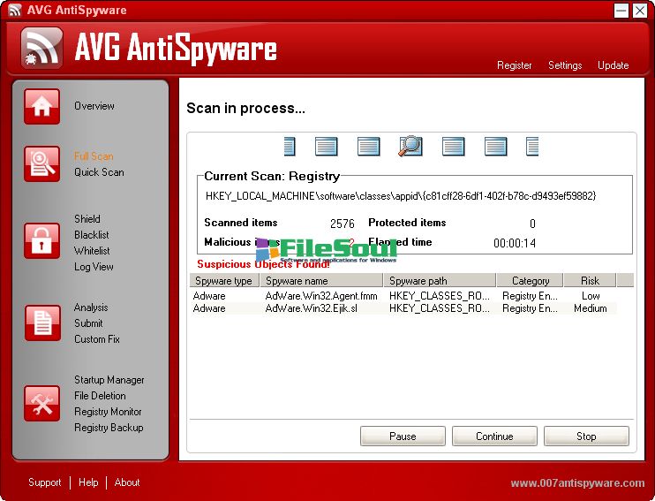The height and width of the screenshot is (501, 655).
Task: Click the AVG icon in title bar
Action: pos(13,11)
